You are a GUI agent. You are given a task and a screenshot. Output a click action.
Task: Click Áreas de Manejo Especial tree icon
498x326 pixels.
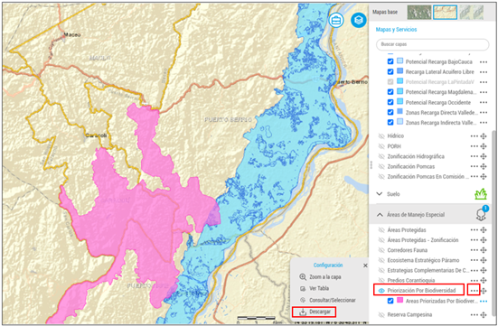tap(482, 214)
